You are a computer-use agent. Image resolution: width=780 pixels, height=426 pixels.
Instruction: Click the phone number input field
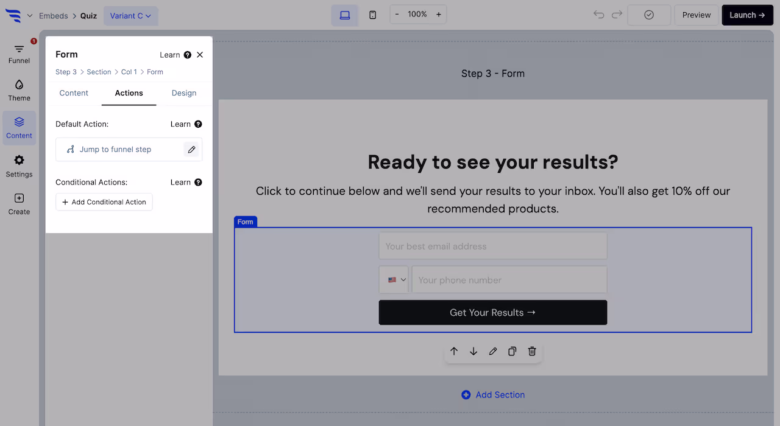[x=509, y=280]
